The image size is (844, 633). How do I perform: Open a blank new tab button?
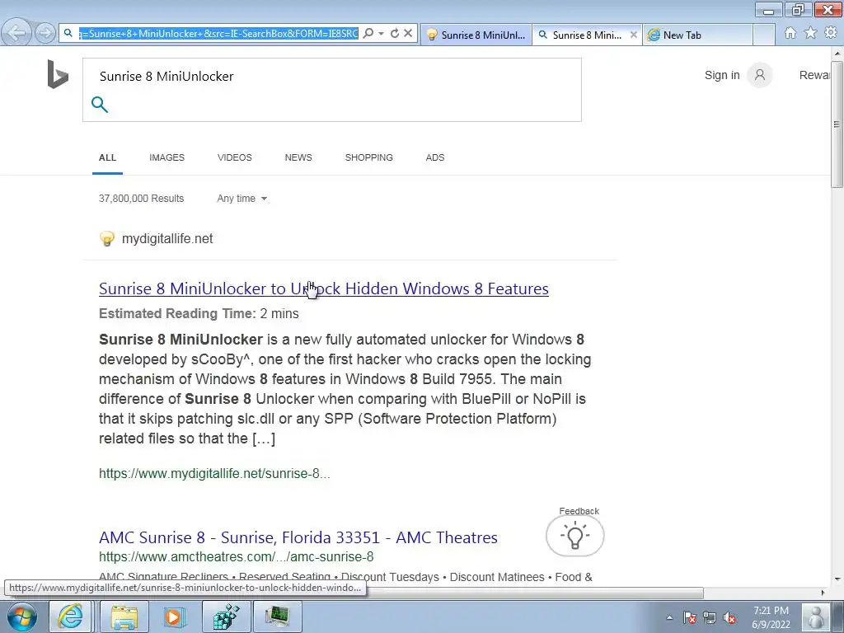point(764,35)
